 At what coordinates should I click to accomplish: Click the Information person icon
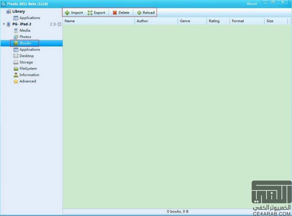(x=16, y=75)
